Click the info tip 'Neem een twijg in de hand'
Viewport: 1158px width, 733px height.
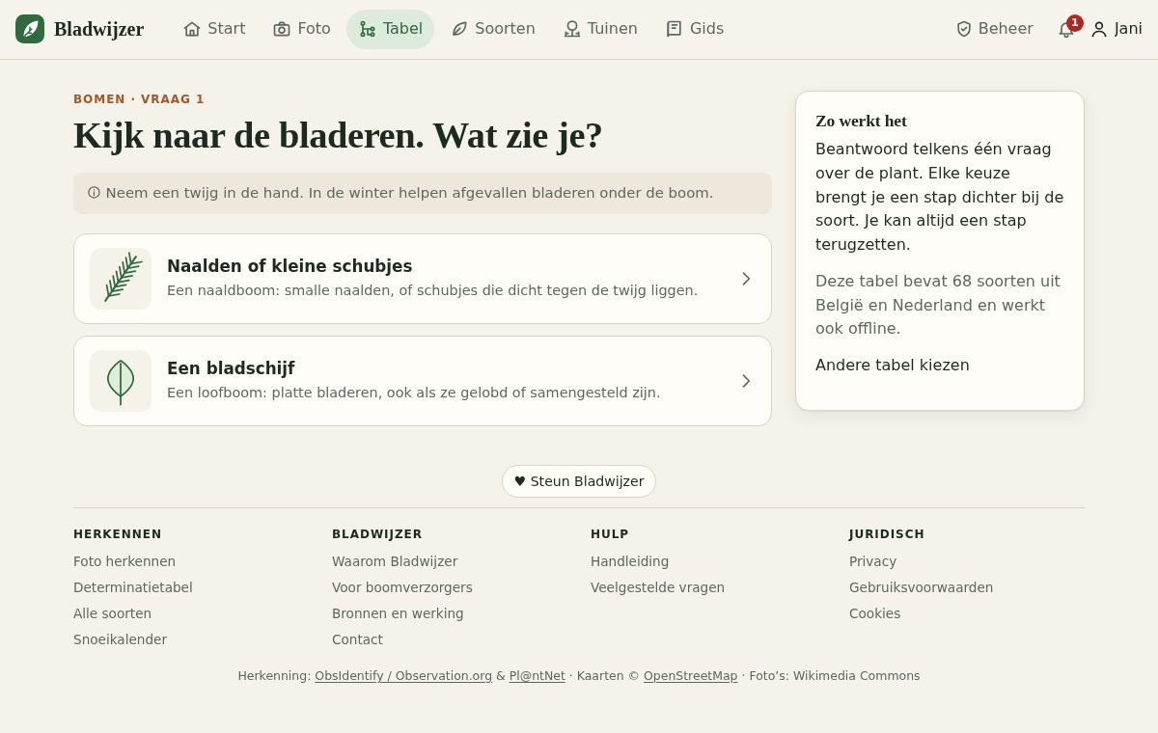pos(423,193)
